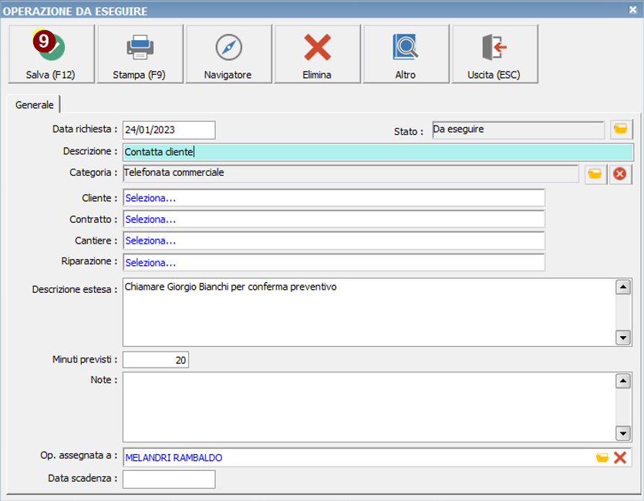Select a Cliente via the Seleziona link
The height and width of the screenshot is (501, 644).
tap(151, 198)
